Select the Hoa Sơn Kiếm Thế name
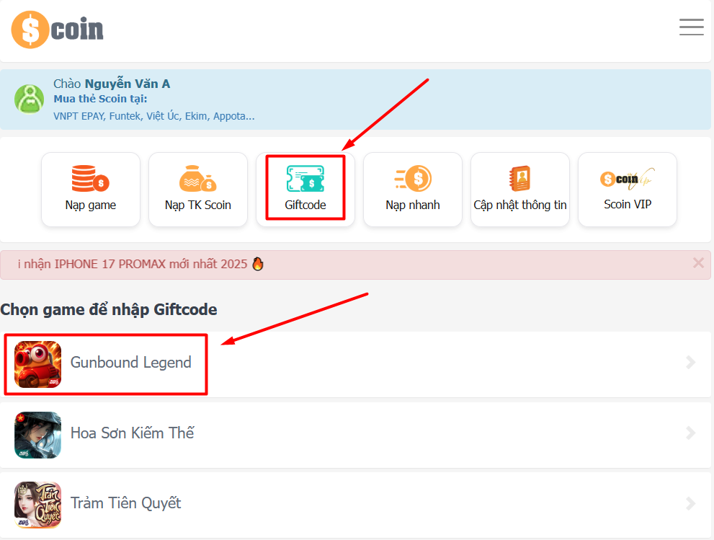Screen dimensions: 714x540 pos(133,433)
